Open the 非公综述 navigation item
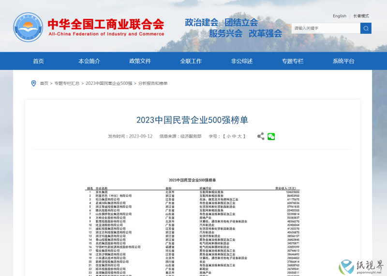Screen dimensions: 387x276 pos(241,61)
